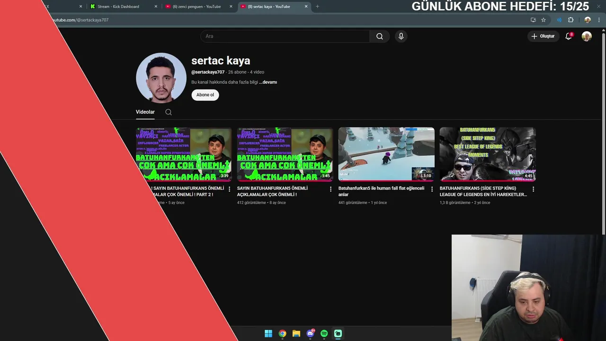Viewport: 606px width, 341px height.
Task: Open the Chrome three-dot menu
Action: point(599,20)
